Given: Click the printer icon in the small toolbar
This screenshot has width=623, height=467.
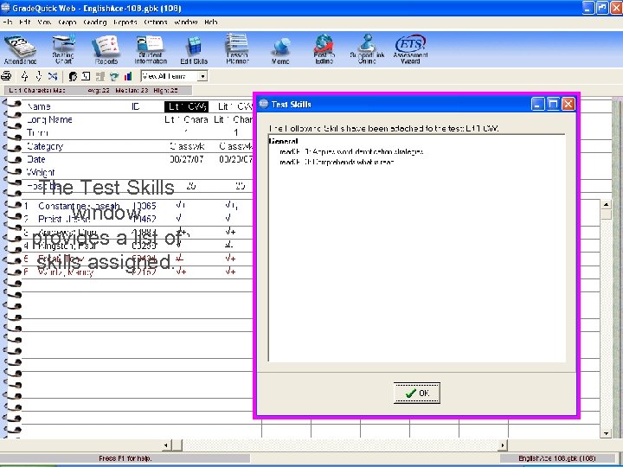Looking at the screenshot, I should pyautogui.click(x=6, y=76).
